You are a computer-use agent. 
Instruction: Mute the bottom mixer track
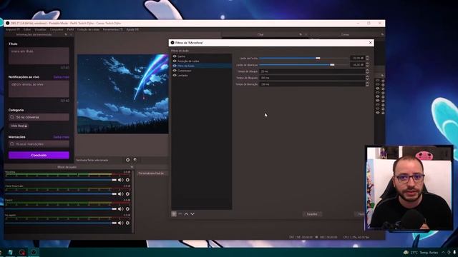120,223
